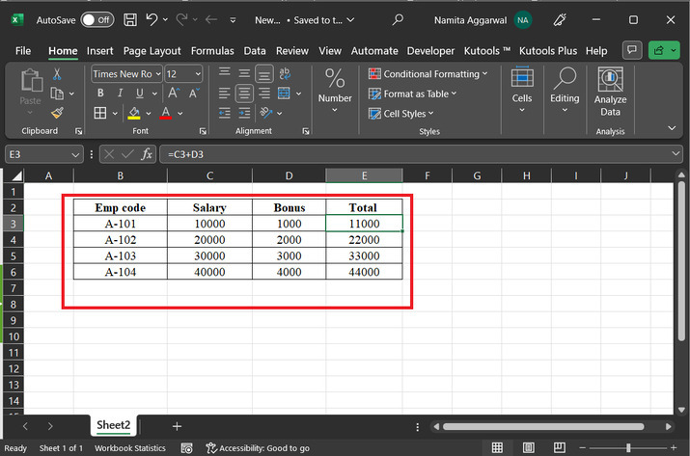Click the Save icon in title bar
690x456 pixels.
coord(129,19)
